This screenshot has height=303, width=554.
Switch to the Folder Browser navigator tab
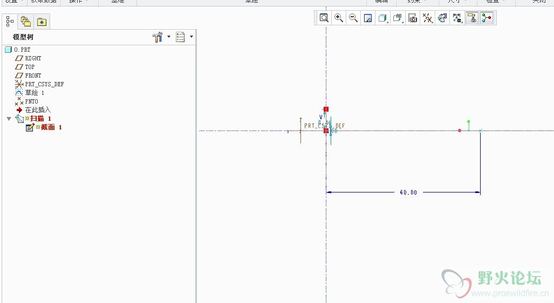25,22
